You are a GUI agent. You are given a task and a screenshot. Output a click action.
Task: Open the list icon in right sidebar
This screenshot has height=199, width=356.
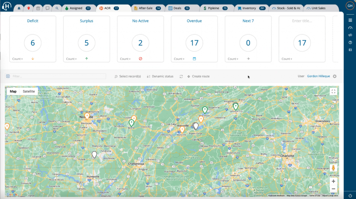pyautogui.click(x=350, y=50)
